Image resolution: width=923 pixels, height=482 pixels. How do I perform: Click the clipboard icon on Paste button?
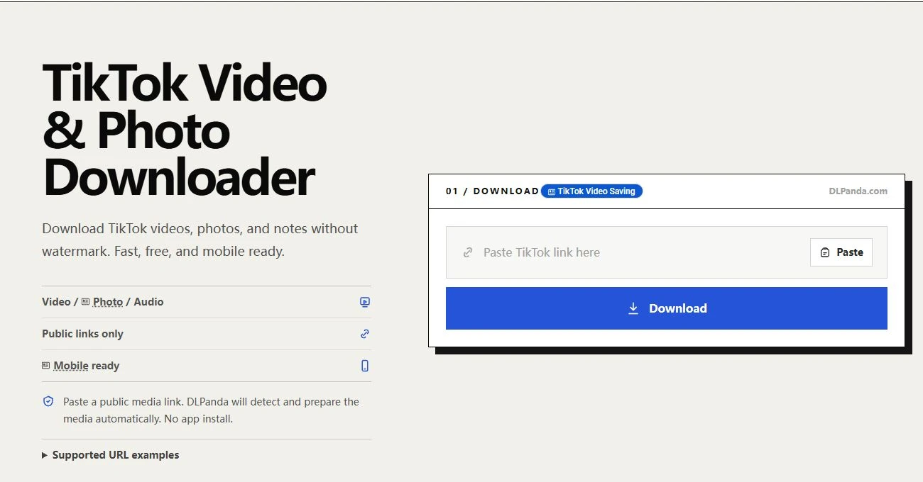(x=825, y=252)
